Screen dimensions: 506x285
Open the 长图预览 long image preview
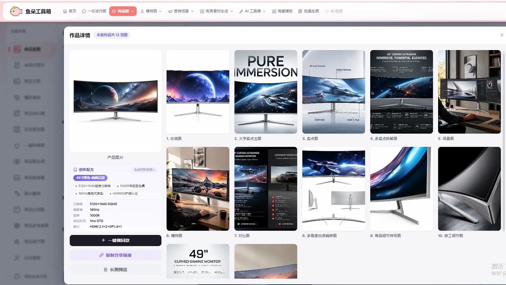click(115, 270)
